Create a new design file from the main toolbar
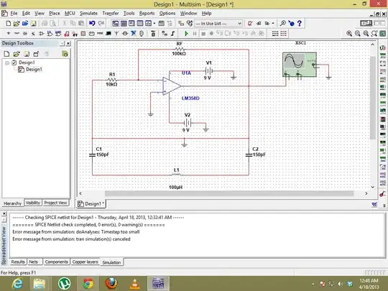388x291 pixels. point(8,23)
